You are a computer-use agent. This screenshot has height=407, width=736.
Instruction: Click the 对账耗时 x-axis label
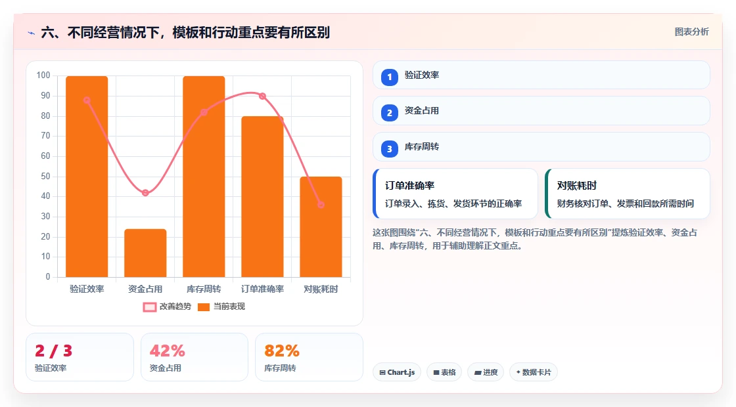click(x=321, y=289)
